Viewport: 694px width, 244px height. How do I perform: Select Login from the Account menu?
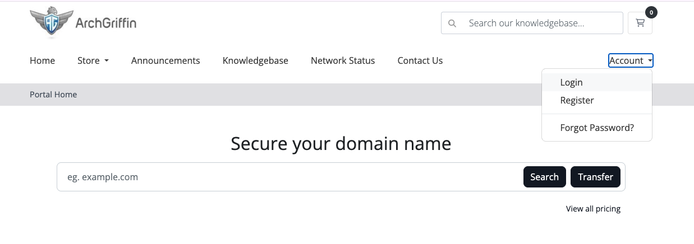571,82
